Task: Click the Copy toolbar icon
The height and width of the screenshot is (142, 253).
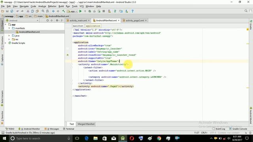Action: pos(32,11)
